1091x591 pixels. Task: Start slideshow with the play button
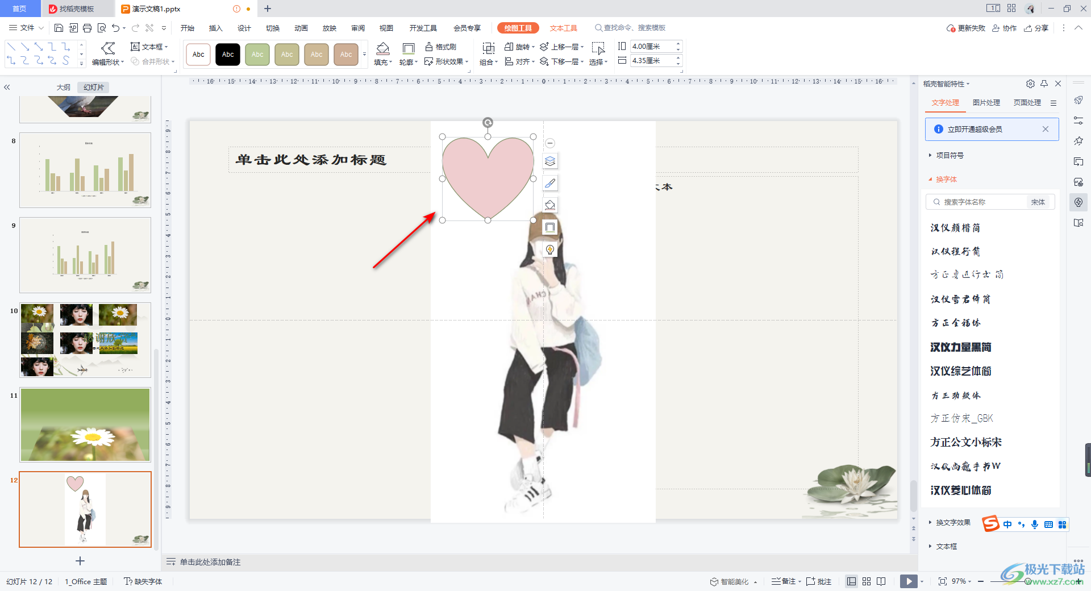[x=909, y=581]
